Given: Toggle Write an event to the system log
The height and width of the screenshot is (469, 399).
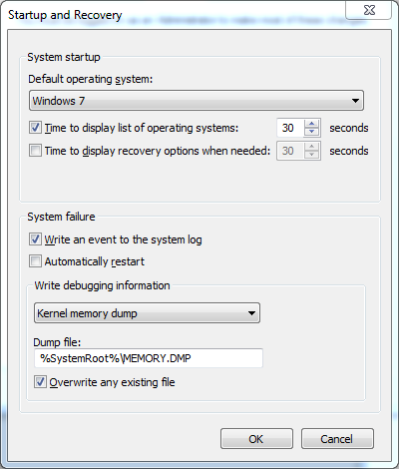Looking at the screenshot, I should tap(35, 239).
